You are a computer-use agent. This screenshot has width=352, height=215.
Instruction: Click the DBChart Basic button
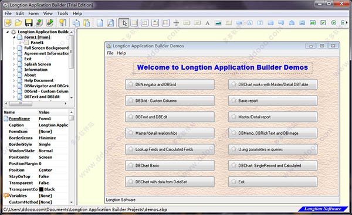pyautogui.click(x=170, y=166)
